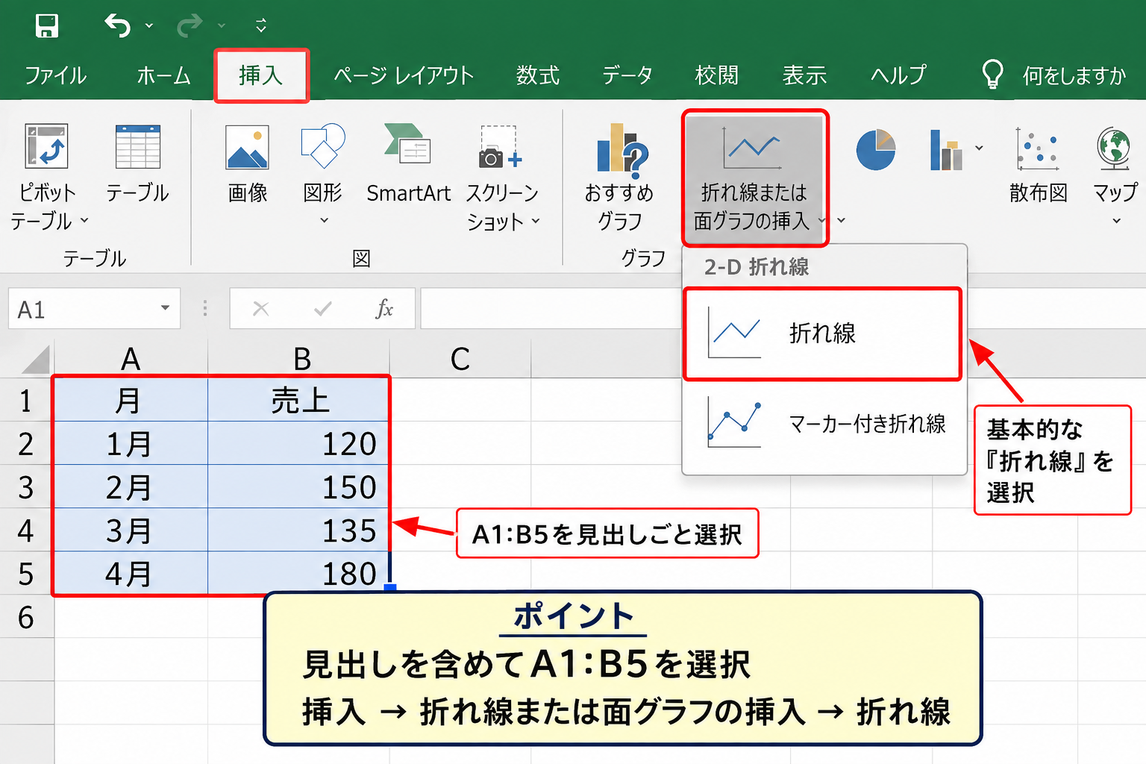Expand the column chart dropdown arrow
The width and height of the screenshot is (1146, 764).
(979, 148)
